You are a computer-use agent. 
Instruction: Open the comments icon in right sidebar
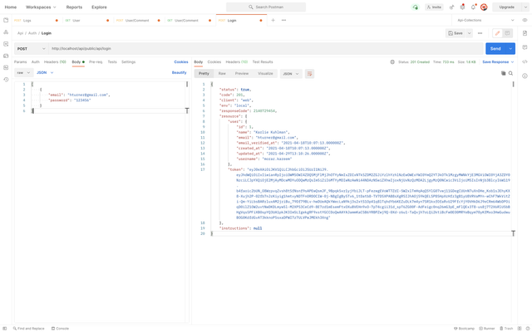pos(525,47)
